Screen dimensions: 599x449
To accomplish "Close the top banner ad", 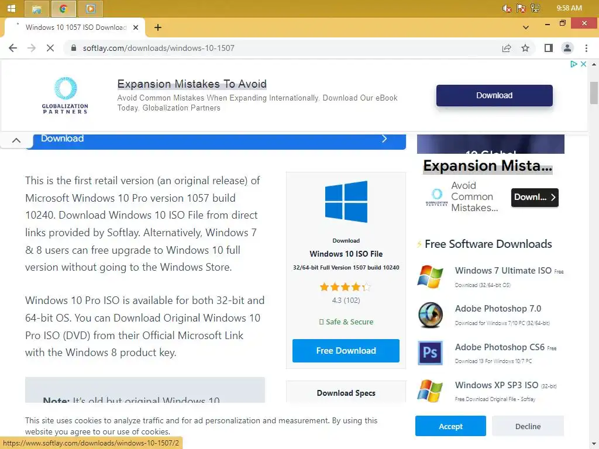I will pos(583,64).
